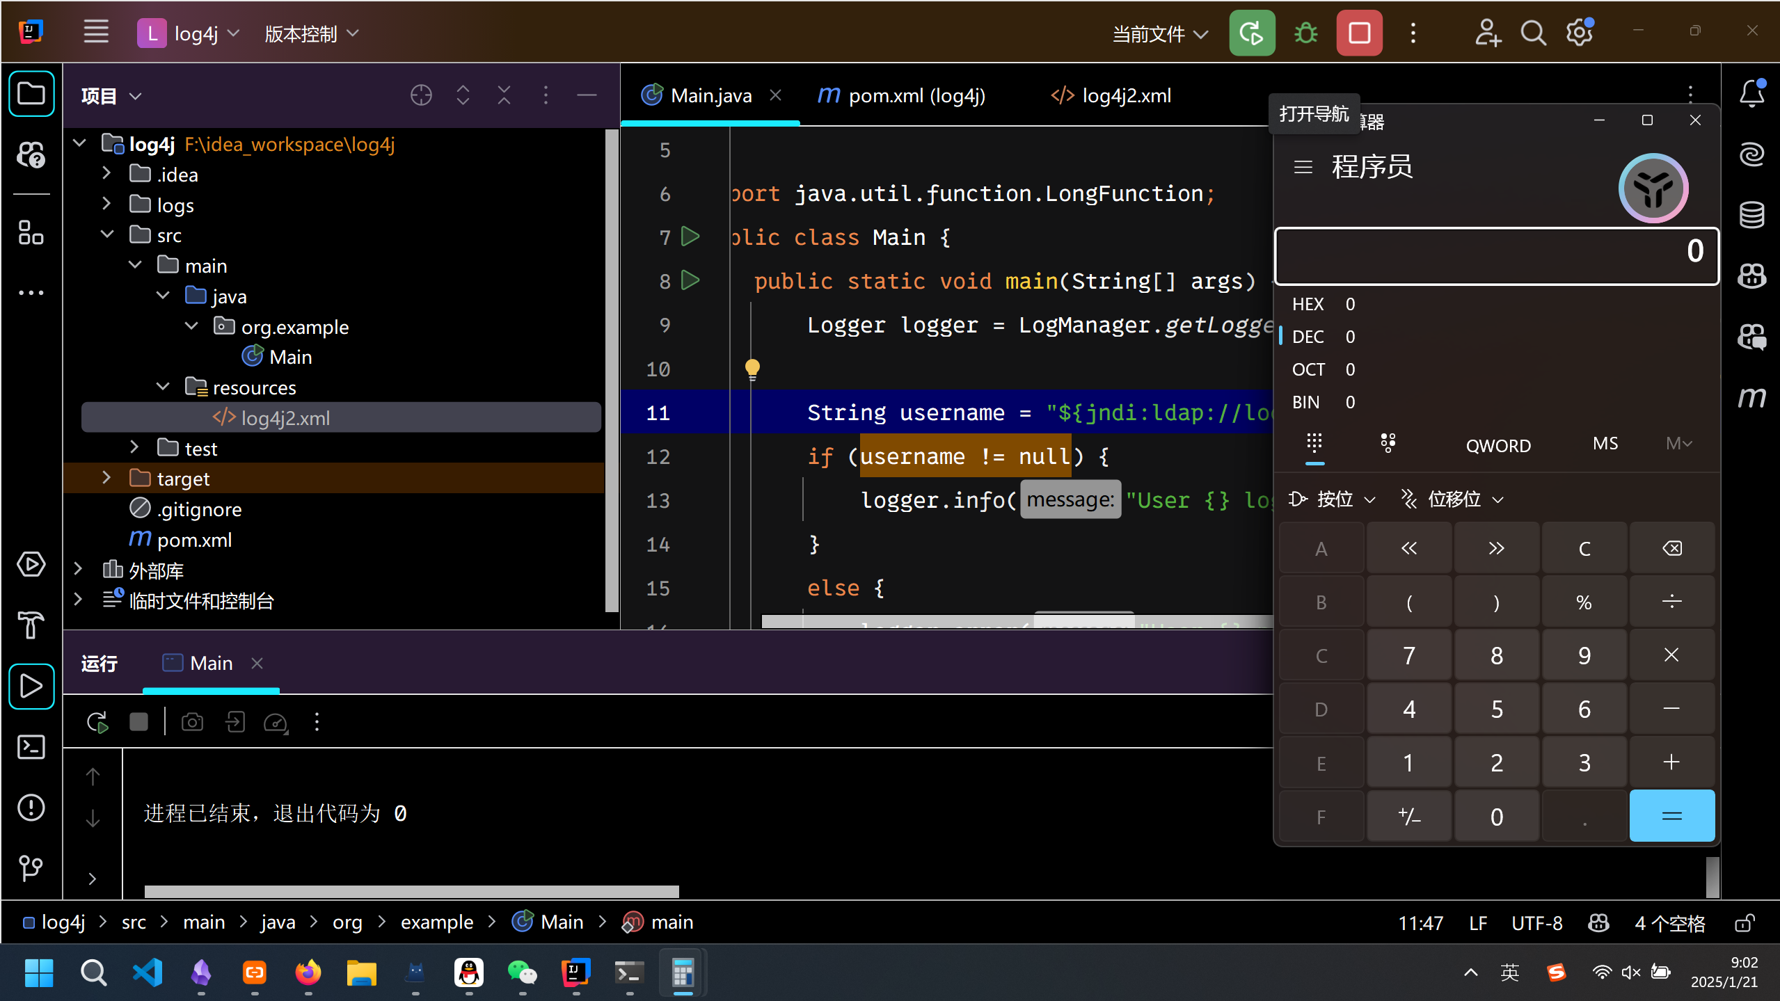
Task: Stop the running program with red square
Action: tap(1358, 33)
